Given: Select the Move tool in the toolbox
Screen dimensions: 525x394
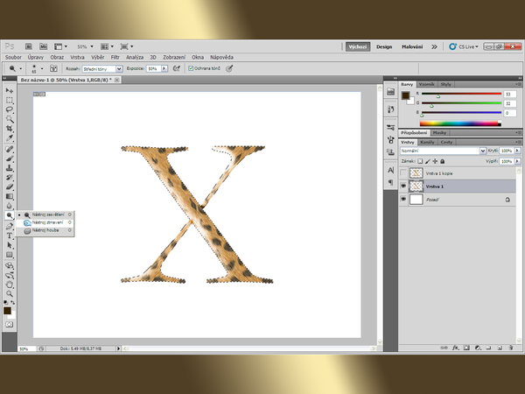Looking at the screenshot, I should (10, 90).
